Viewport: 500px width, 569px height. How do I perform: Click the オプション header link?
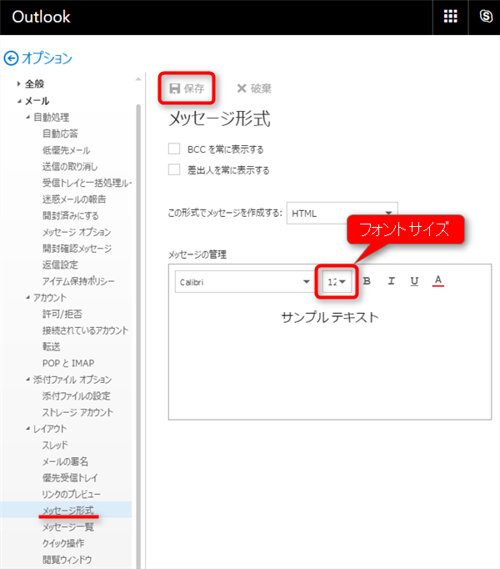[47, 58]
